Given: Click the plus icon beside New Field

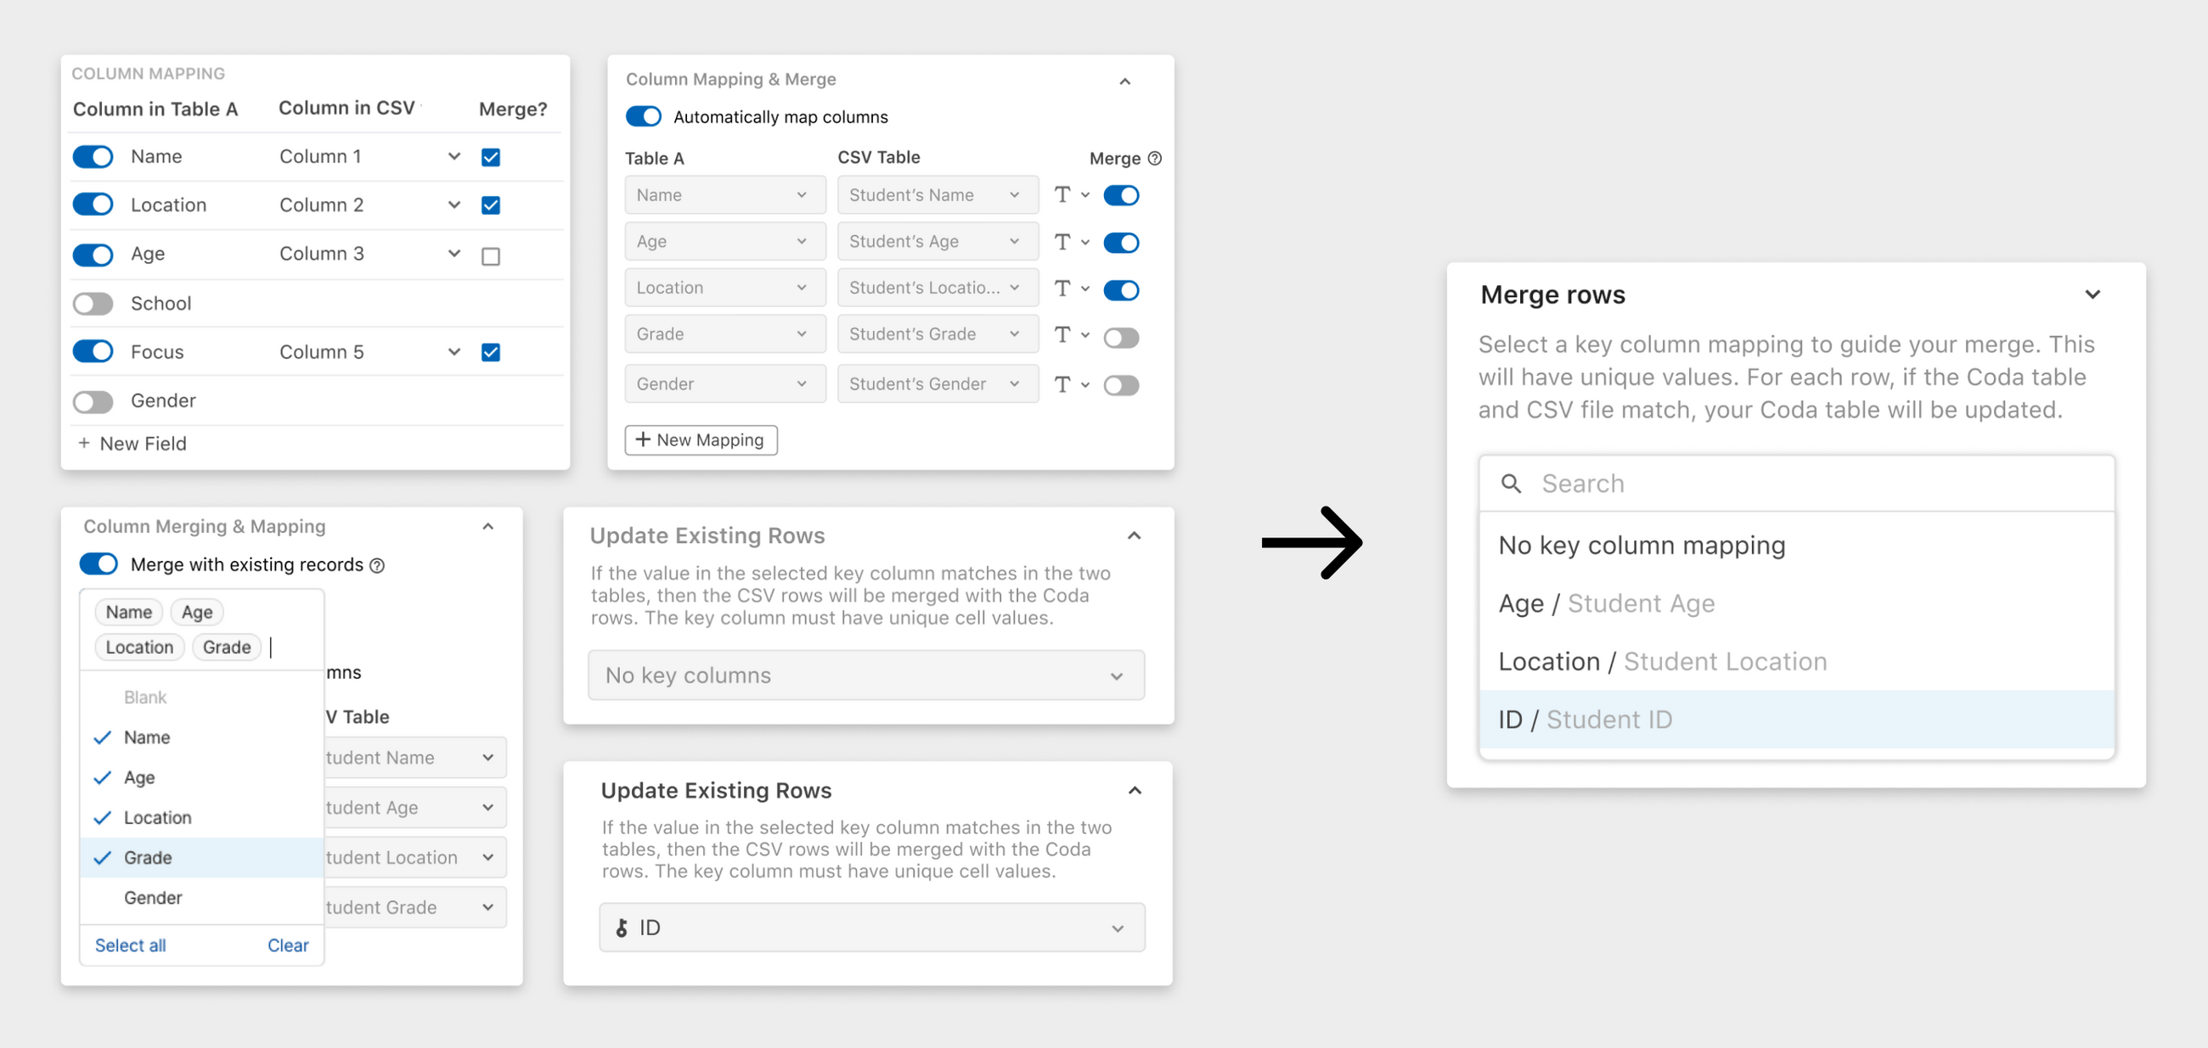Looking at the screenshot, I should tap(84, 444).
